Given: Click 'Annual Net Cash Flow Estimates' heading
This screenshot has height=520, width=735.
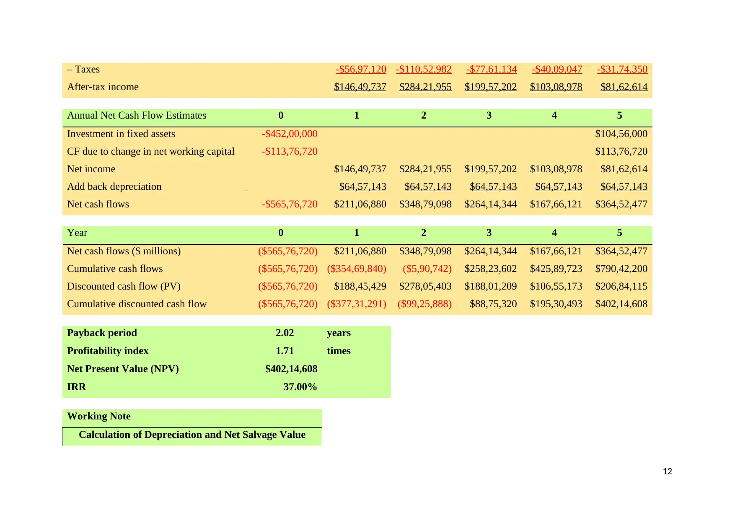Looking at the screenshot, I should pyautogui.click(x=137, y=116).
